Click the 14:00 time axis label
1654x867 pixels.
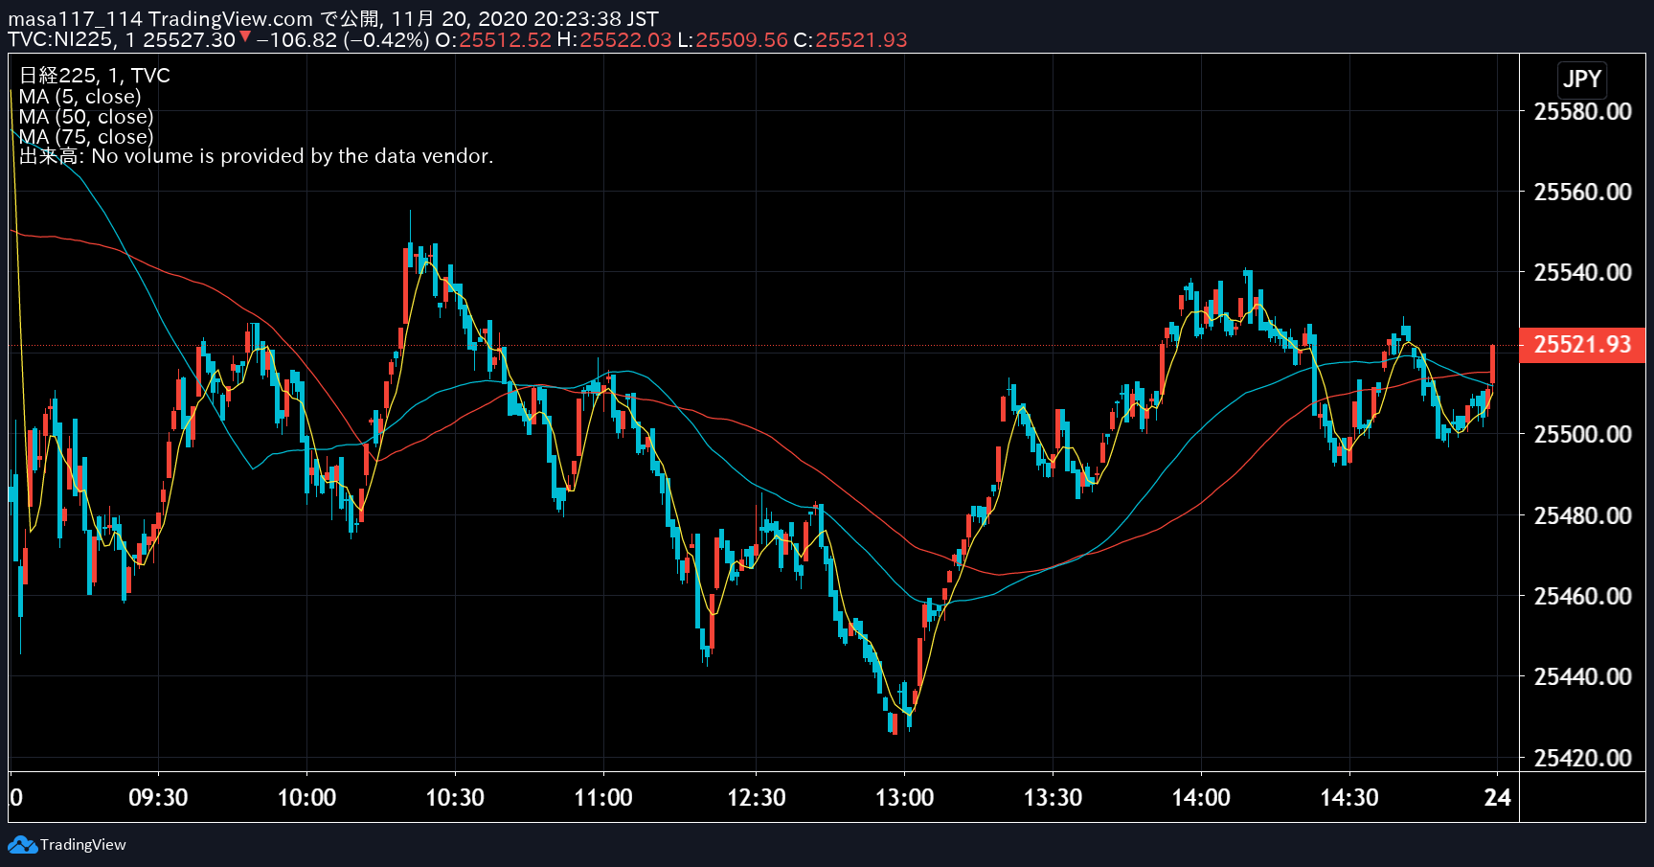1201,797
